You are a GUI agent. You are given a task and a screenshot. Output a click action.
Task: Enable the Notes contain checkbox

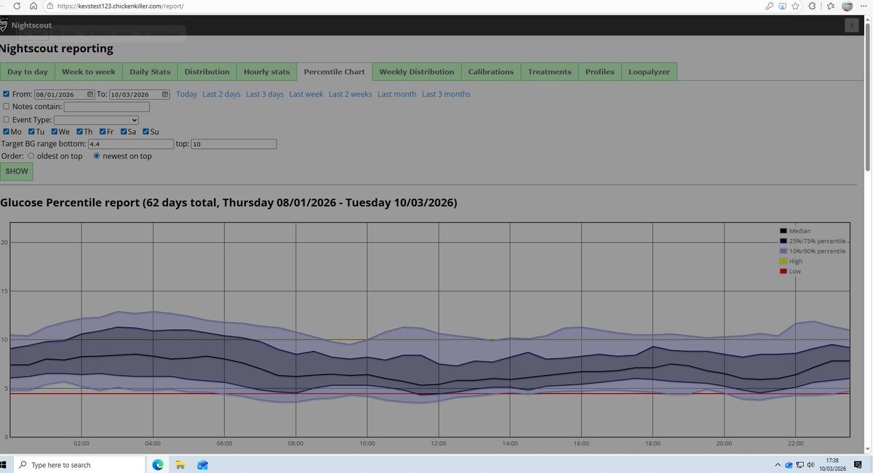pos(7,107)
